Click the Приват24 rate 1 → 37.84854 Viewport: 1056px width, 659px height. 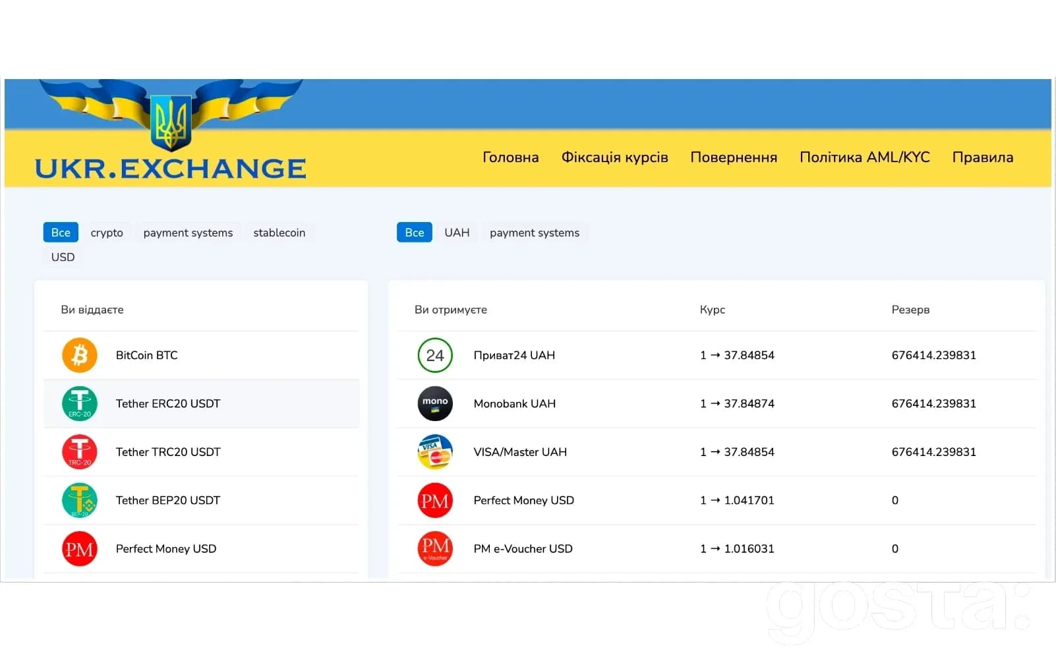click(x=737, y=355)
